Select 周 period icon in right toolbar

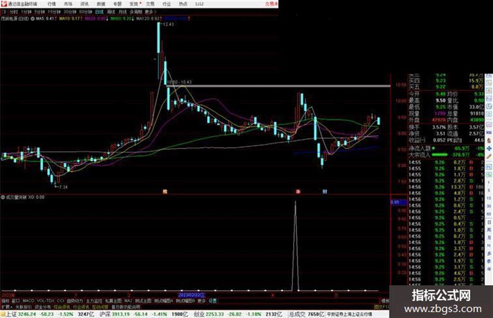489,230
